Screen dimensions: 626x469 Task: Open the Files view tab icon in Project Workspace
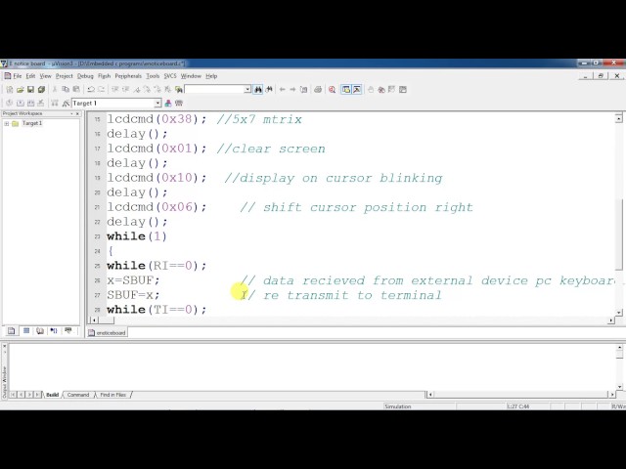pyautogui.click(x=11, y=330)
